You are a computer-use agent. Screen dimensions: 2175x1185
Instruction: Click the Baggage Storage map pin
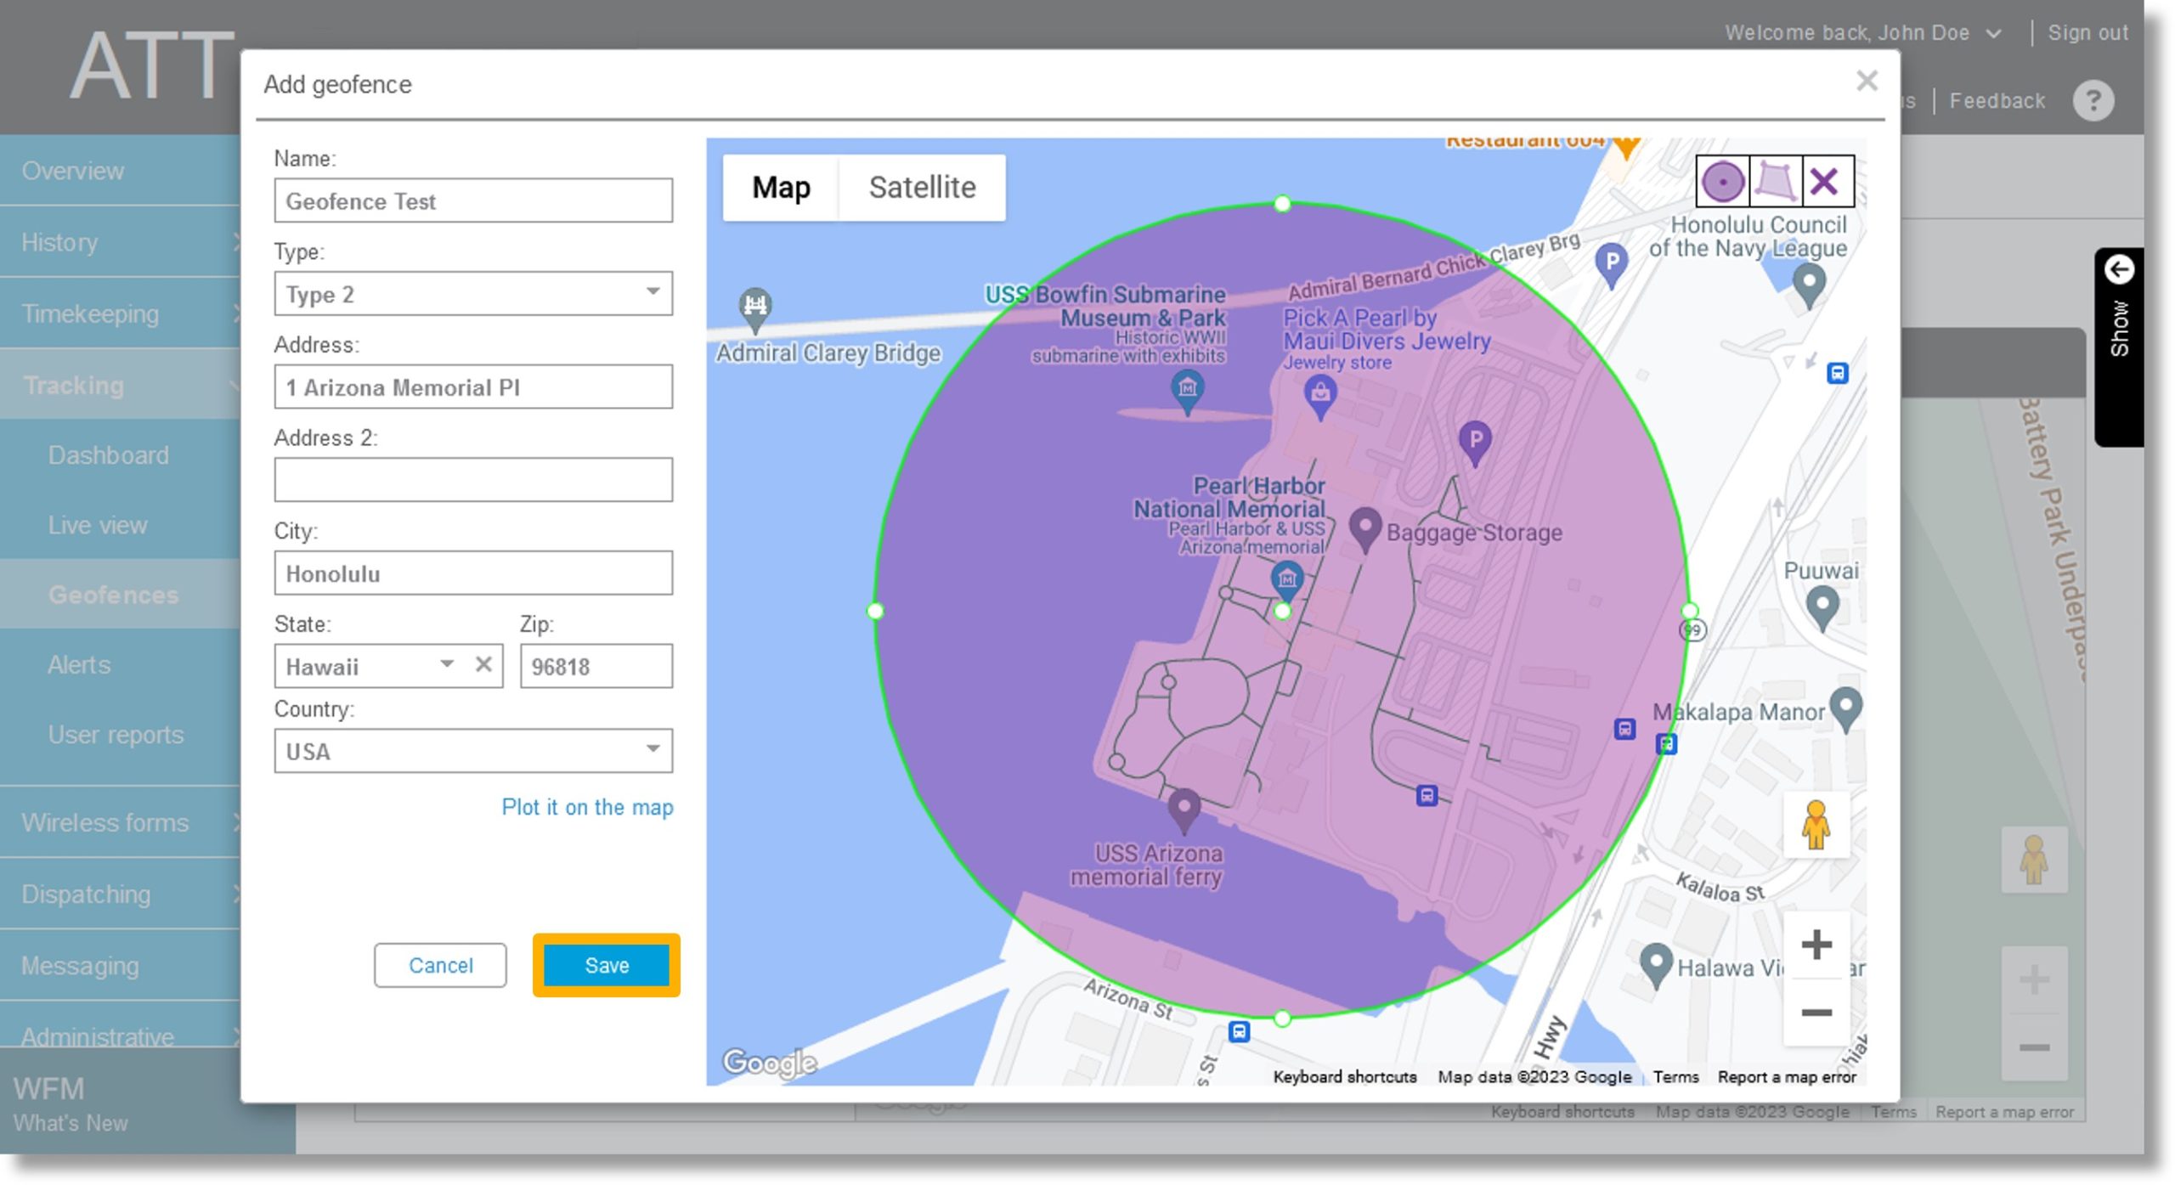(x=1364, y=529)
